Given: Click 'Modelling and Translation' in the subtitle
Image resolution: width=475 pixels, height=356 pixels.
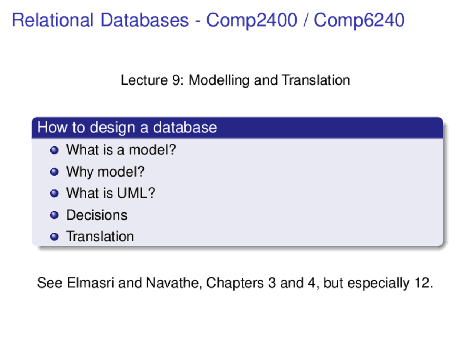Looking at the screenshot, I should point(269,80).
